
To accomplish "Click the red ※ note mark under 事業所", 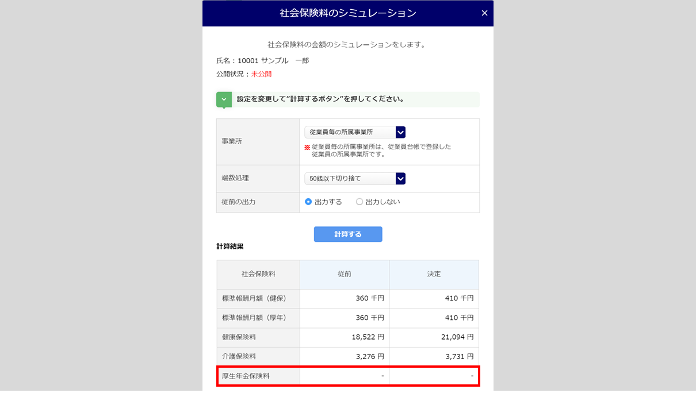I will [x=307, y=147].
